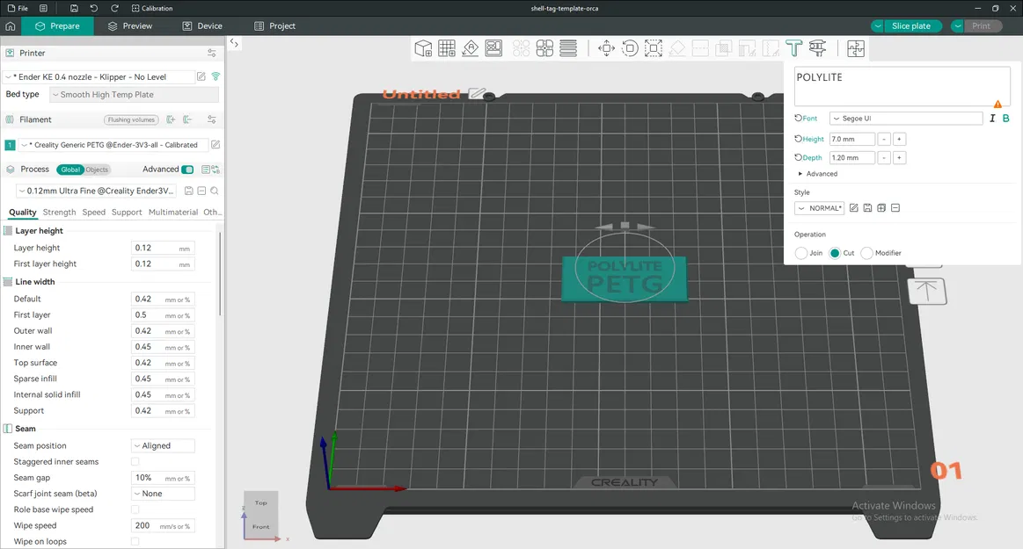Decrease text Depth with minus button
This screenshot has height=549, width=1023.
tap(884, 157)
